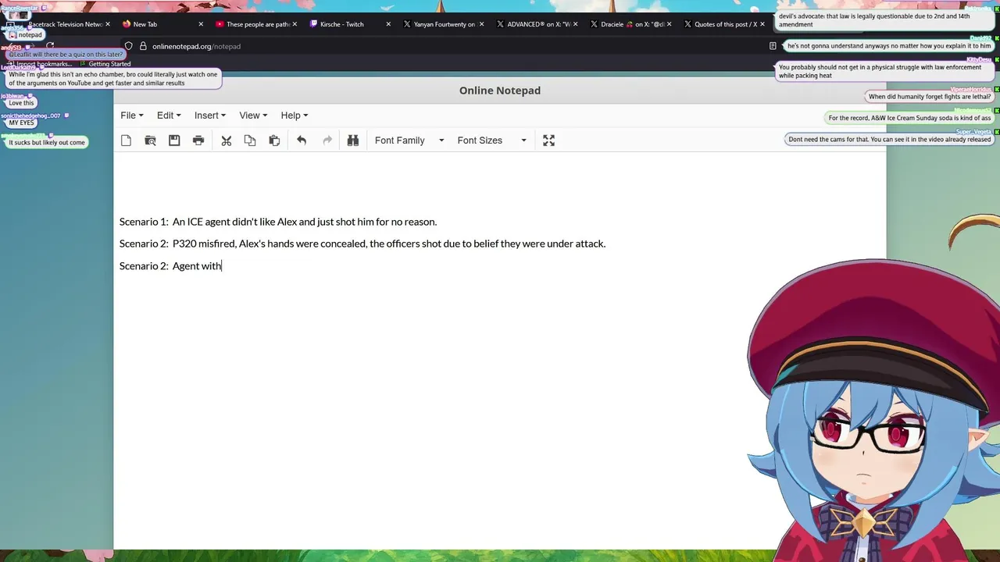Paste from clipboard icon
Viewport: 1000px width, 562px height.
[274, 140]
